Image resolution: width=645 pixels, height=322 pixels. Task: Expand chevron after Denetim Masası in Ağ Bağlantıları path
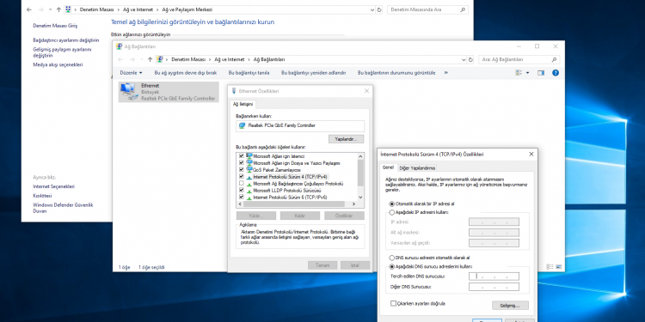[x=209, y=59]
